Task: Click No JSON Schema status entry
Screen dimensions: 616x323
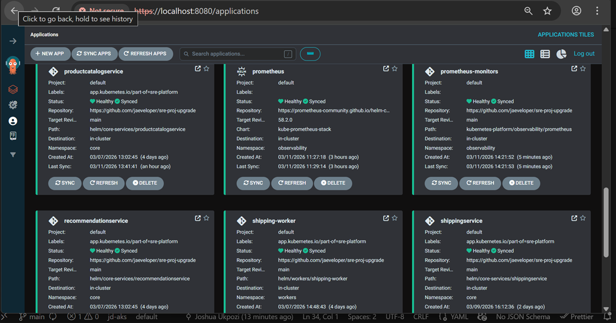Action: pos(523,317)
